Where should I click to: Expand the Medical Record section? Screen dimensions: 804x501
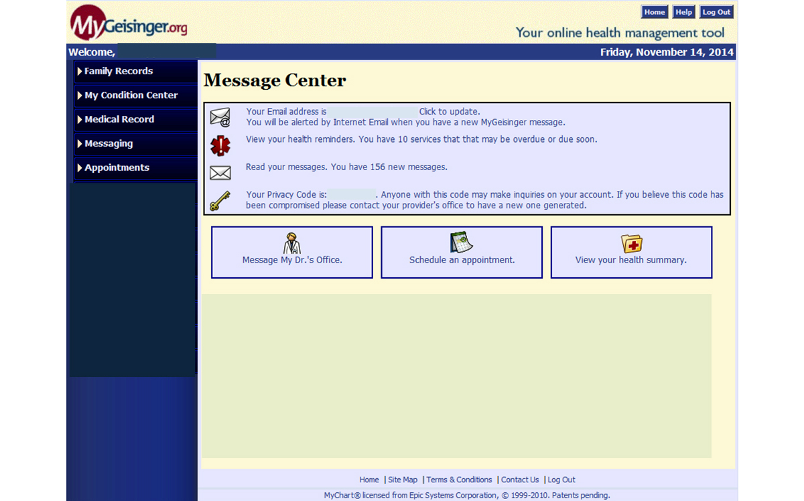[x=119, y=119]
